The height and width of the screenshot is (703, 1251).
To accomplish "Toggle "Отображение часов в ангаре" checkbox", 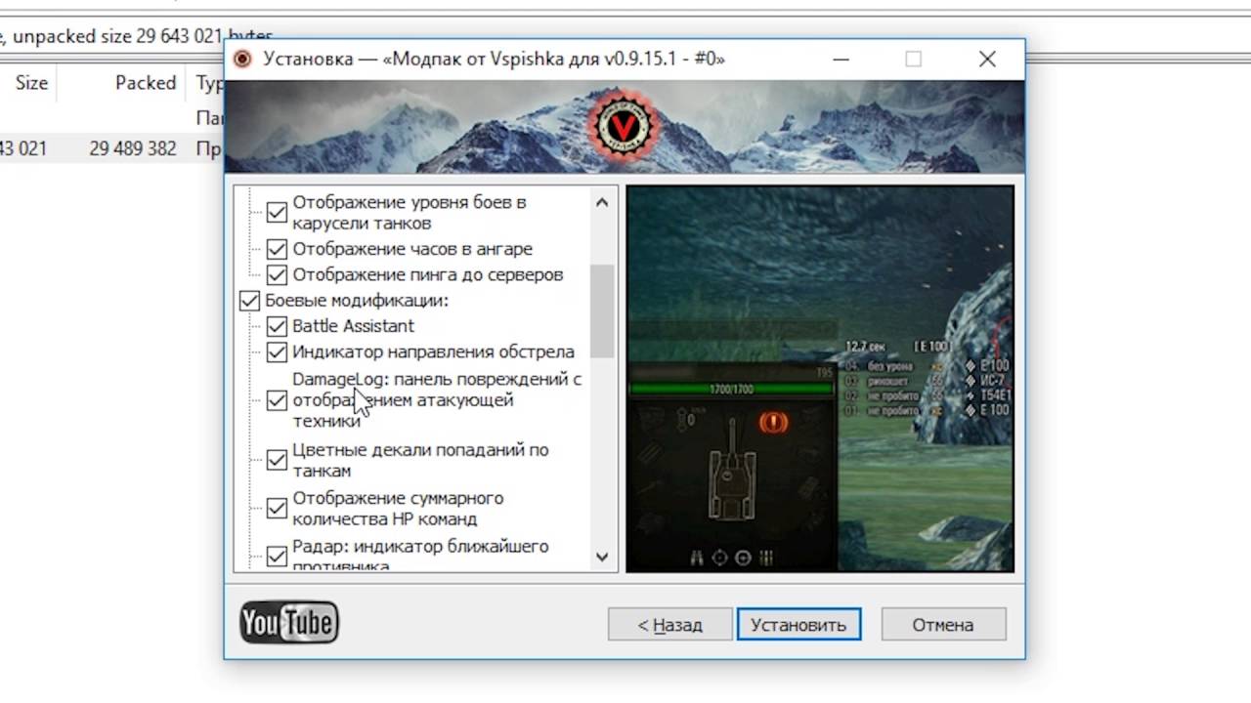I will click(x=277, y=249).
